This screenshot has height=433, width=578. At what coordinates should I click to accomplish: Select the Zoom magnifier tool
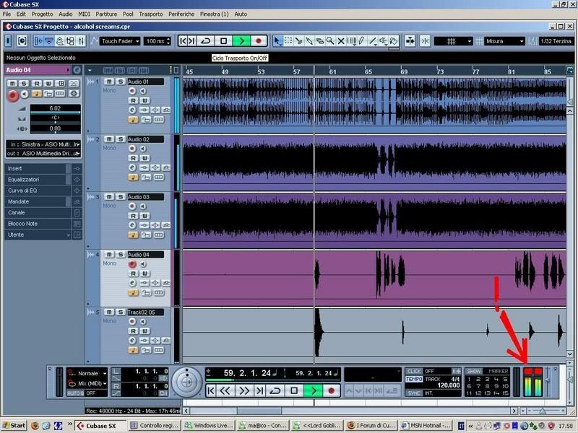click(x=330, y=41)
